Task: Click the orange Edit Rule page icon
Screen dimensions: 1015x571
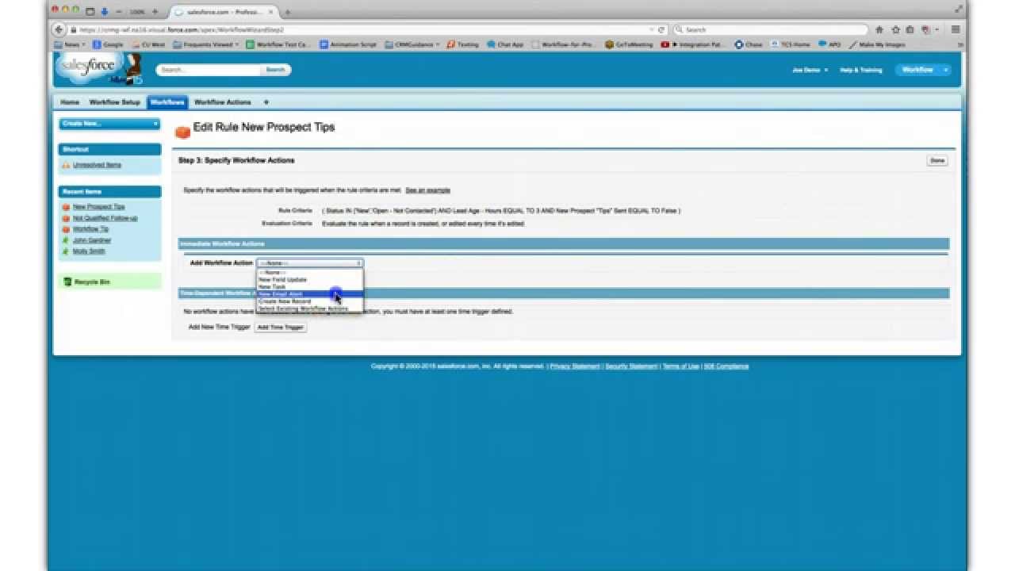Action: [182, 132]
